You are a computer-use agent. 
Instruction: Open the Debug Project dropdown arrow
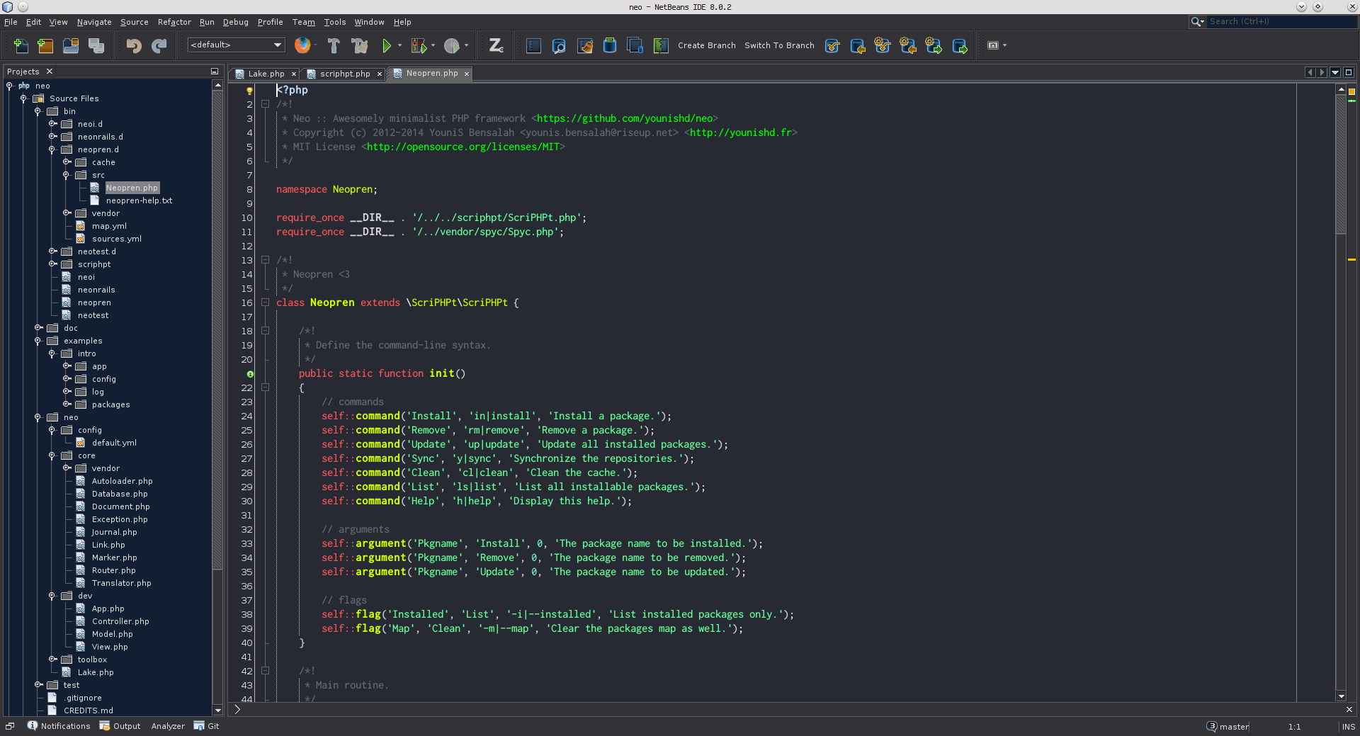coord(433,45)
